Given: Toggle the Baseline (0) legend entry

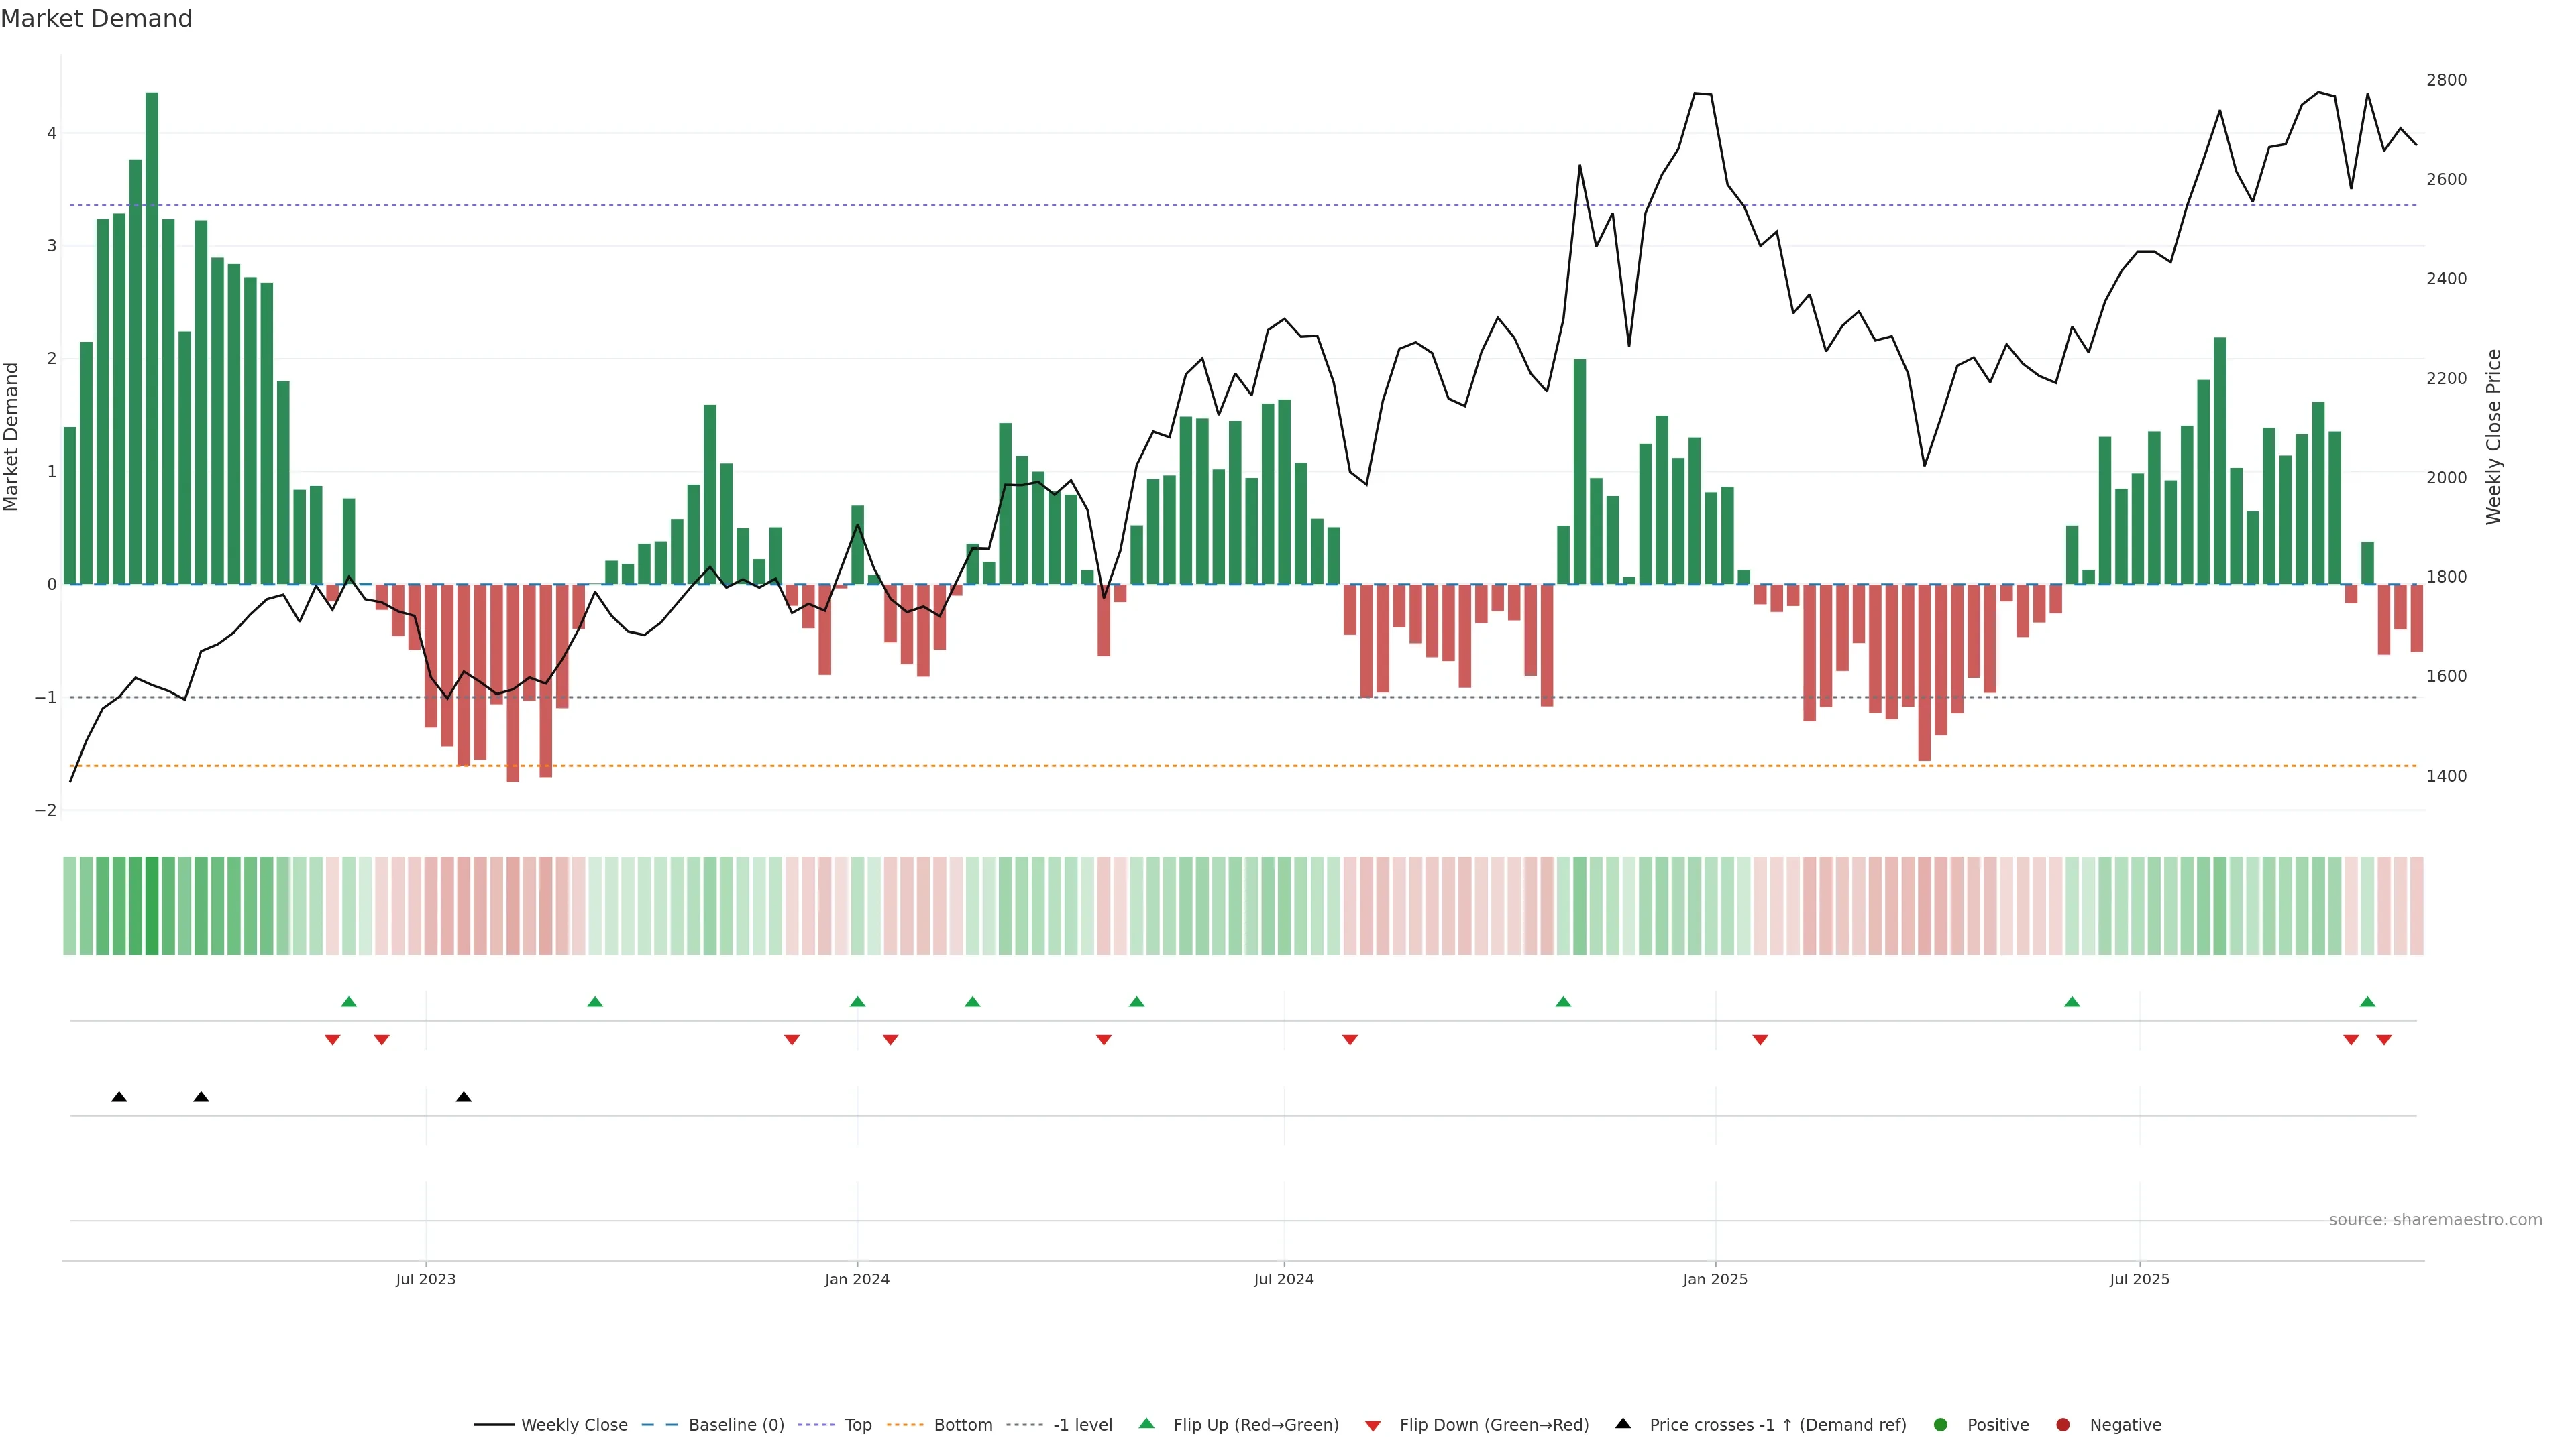Looking at the screenshot, I should pos(736,1425).
